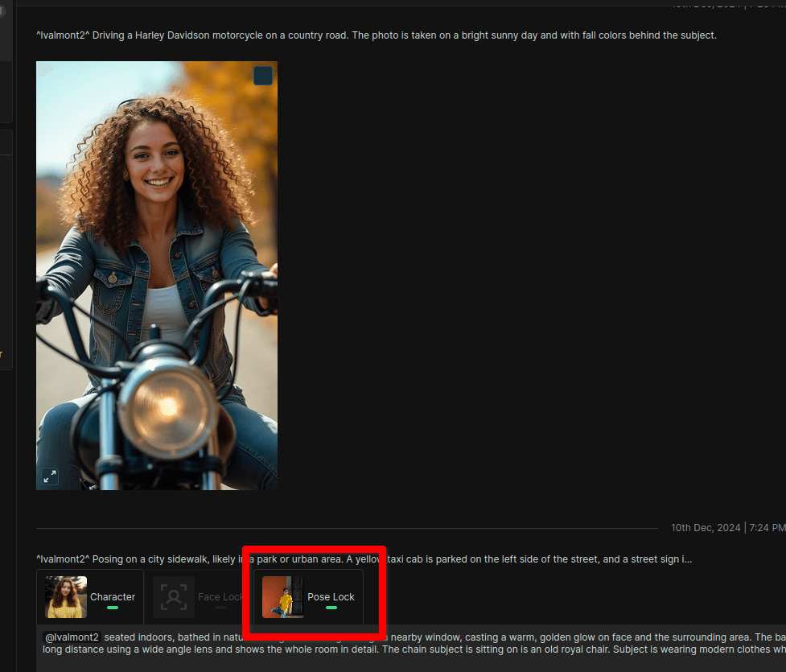Enable the Face Lock option
This screenshot has width=786, height=672.
(x=199, y=597)
